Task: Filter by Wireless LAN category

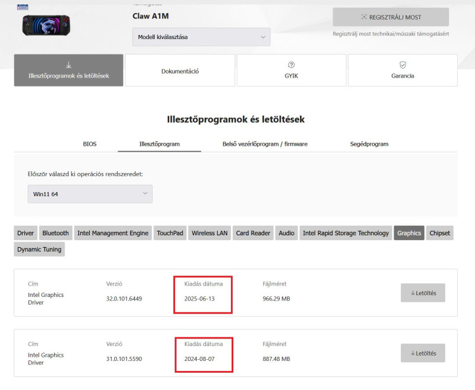Action: pyautogui.click(x=210, y=233)
